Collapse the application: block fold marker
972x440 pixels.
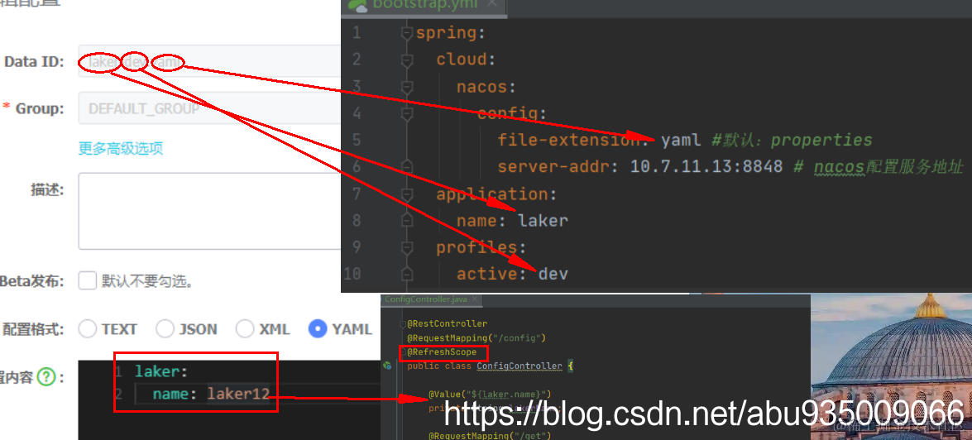pyautogui.click(x=407, y=194)
